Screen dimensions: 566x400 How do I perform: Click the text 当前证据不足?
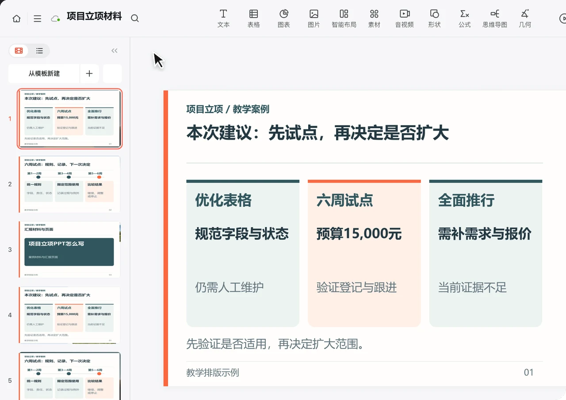click(472, 287)
